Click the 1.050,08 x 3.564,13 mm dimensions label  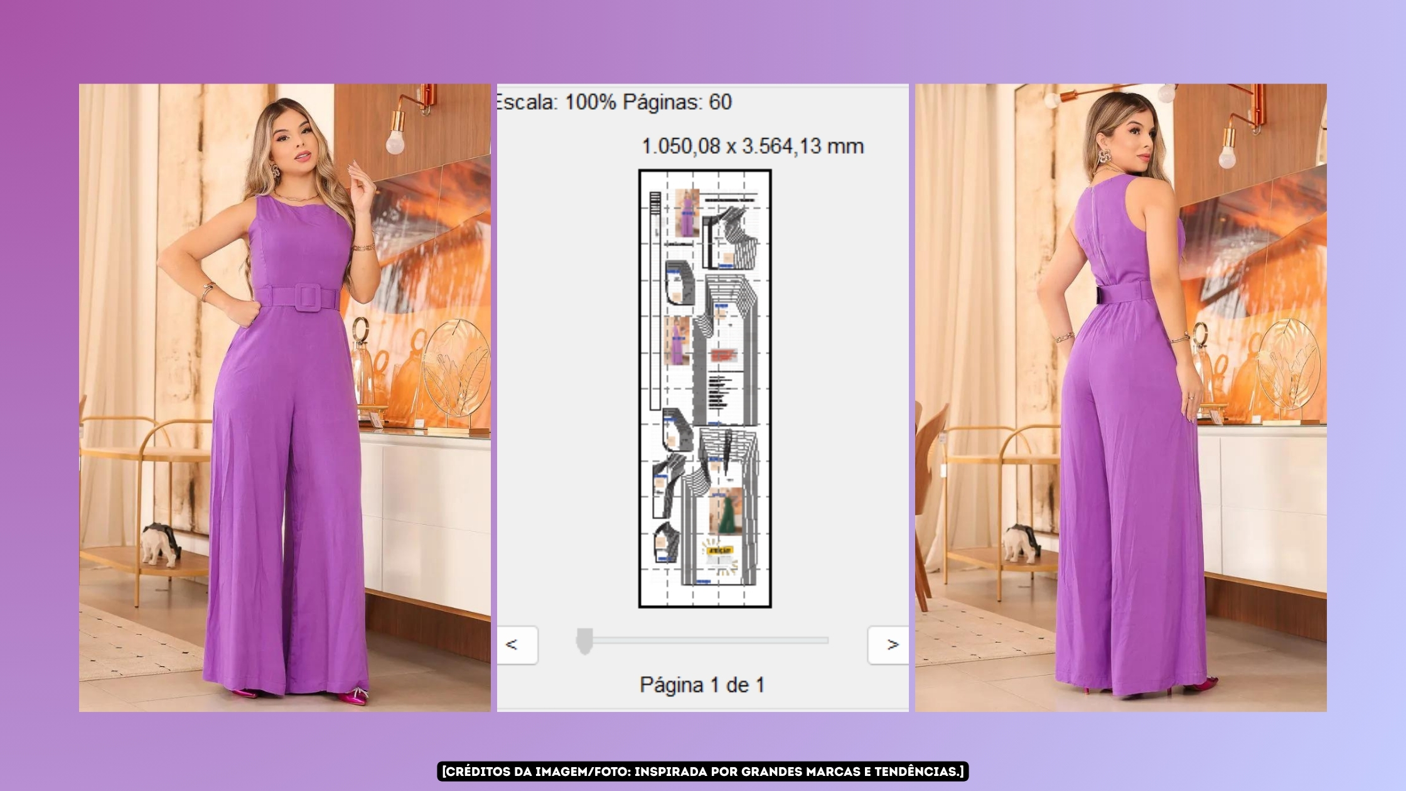[752, 146]
